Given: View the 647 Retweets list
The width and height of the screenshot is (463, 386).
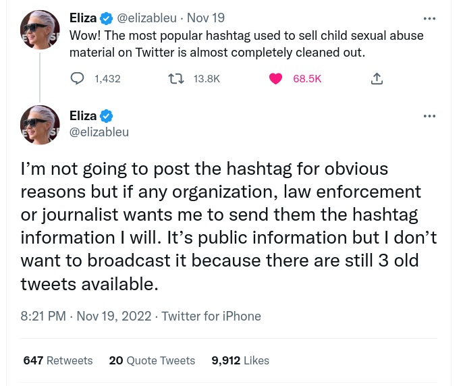Looking at the screenshot, I should click(x=58, y=360).
